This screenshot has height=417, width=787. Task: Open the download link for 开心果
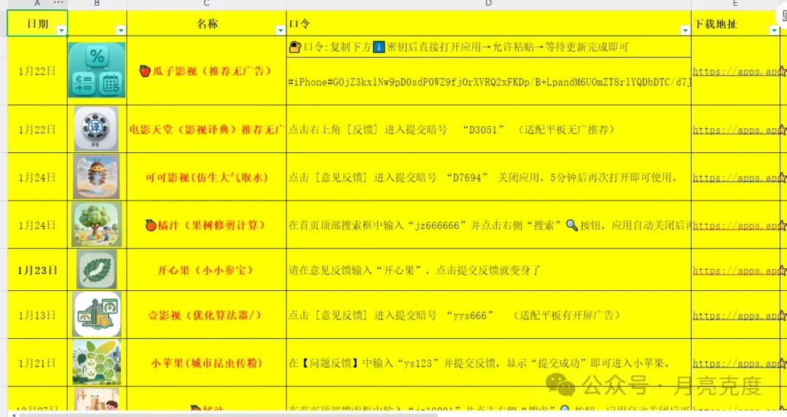[x=736, y=270]
